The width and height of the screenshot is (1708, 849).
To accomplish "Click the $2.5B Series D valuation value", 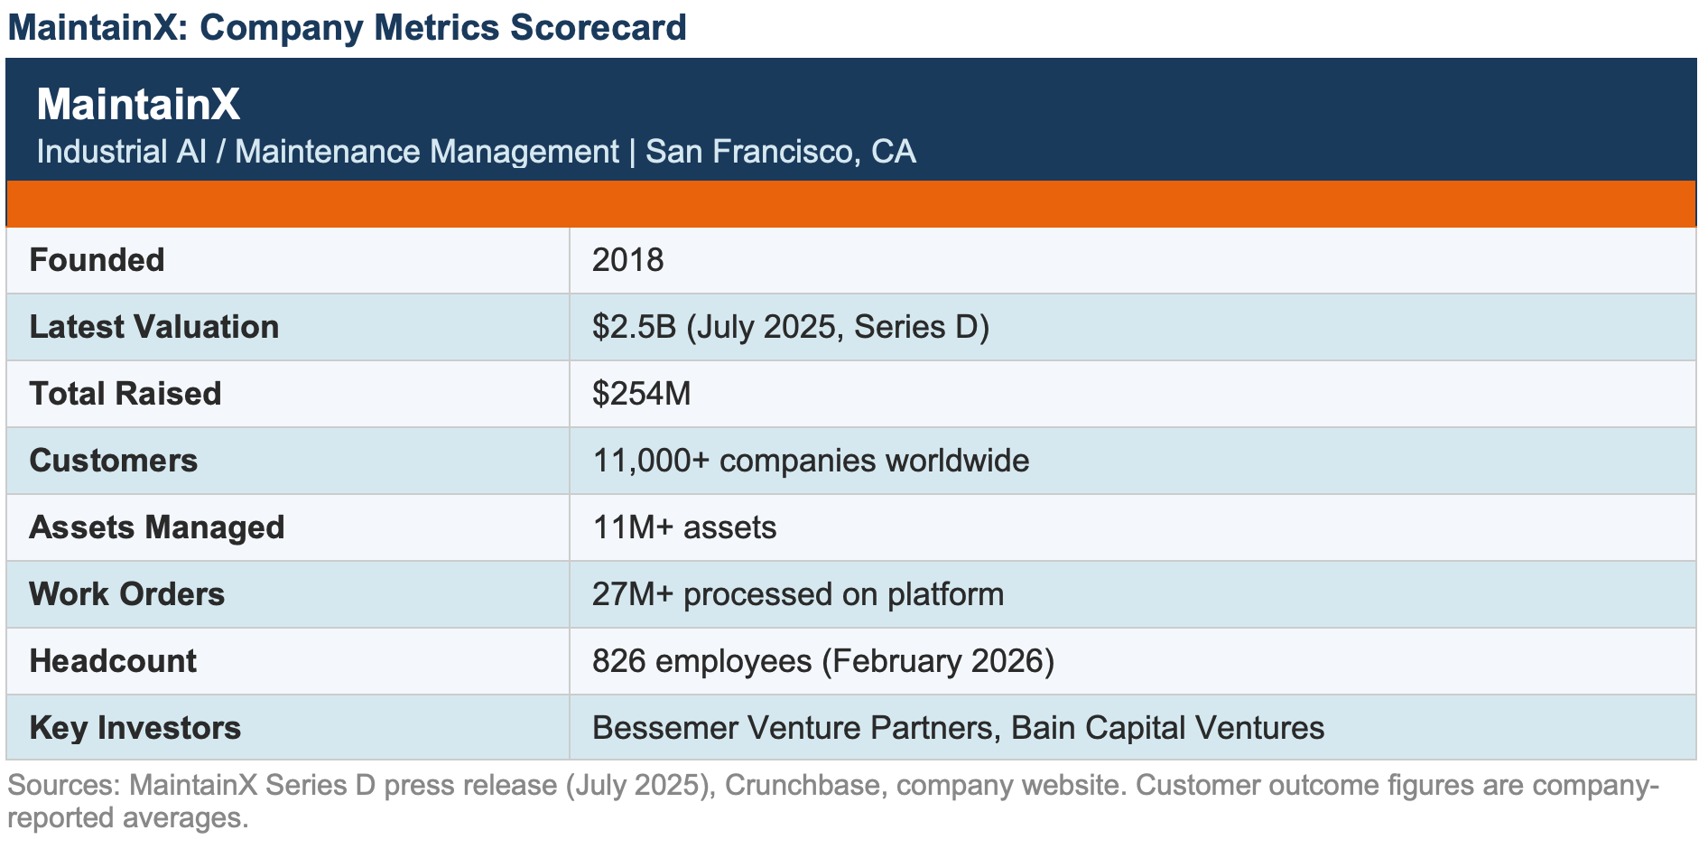I will [791, 327].
